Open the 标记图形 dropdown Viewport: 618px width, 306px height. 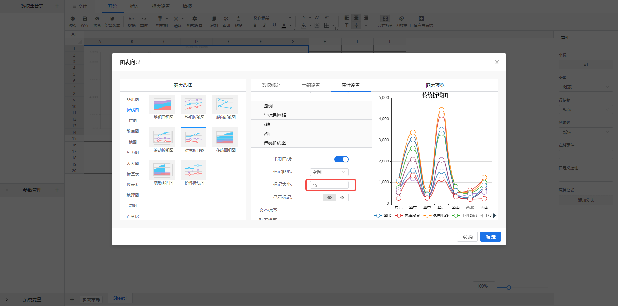tap(329, 172)
